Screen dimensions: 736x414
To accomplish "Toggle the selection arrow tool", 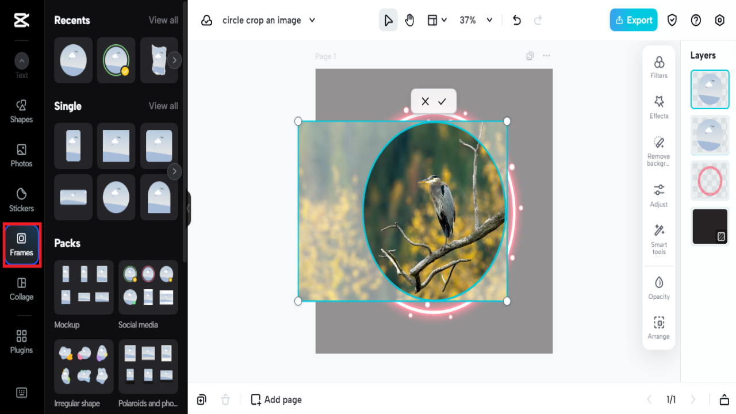I will pyautogui.click(x=388, y=20).
